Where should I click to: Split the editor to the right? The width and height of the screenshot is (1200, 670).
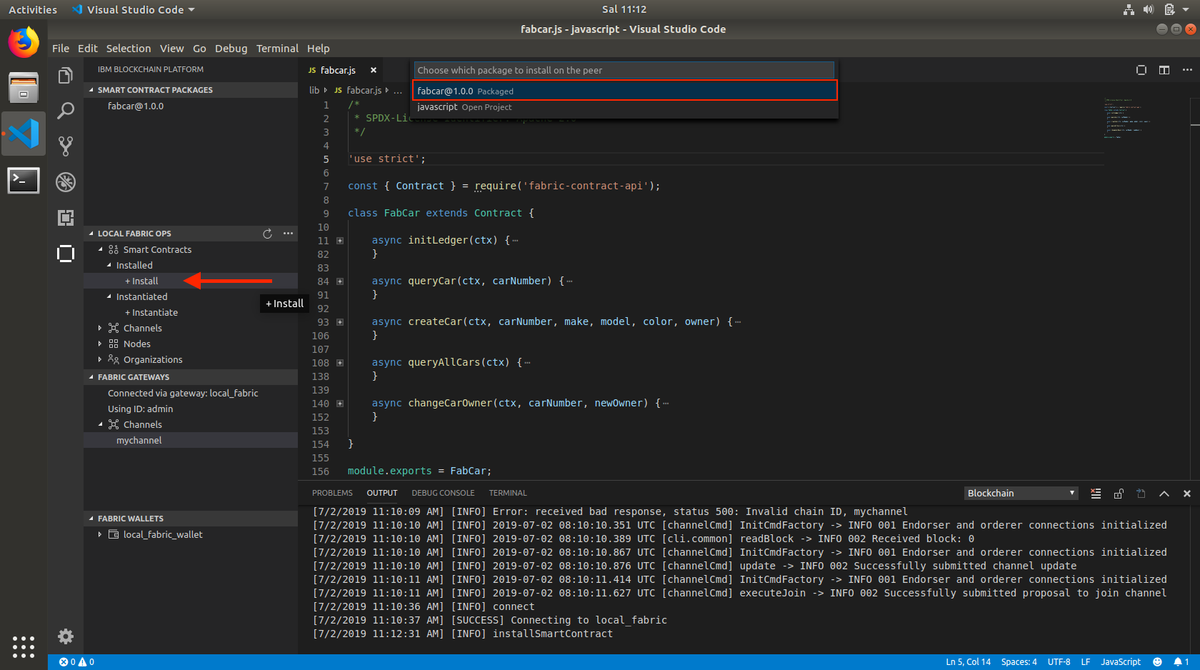tap(1164, 70)
